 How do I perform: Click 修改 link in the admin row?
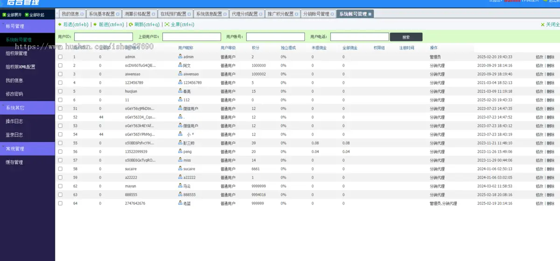[539, 57]
